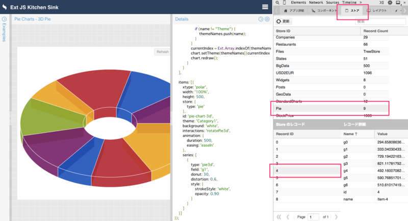The width and height of the screenshot is (408, 221).
Task: Open the Kitchen Sink hamburger menu
Action: point(265,7)
